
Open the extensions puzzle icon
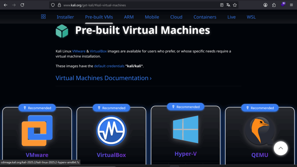click(274, 5)
